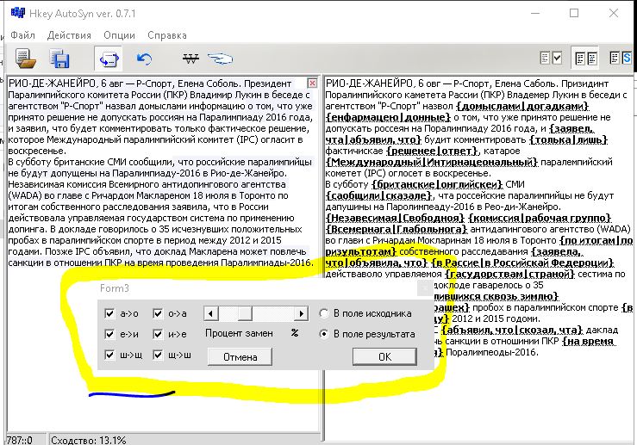Open the Опции menu

[x=119, y=35]
